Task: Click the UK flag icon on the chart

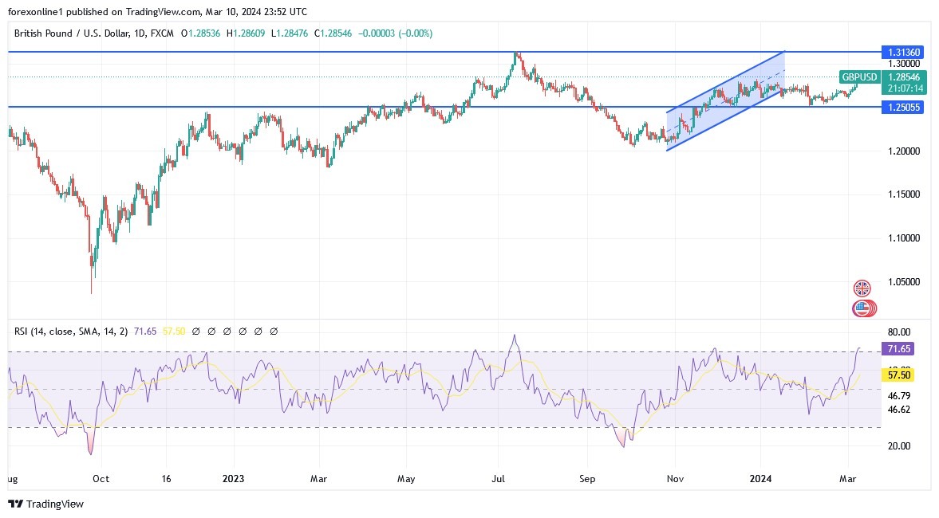Action: point(862,288)
